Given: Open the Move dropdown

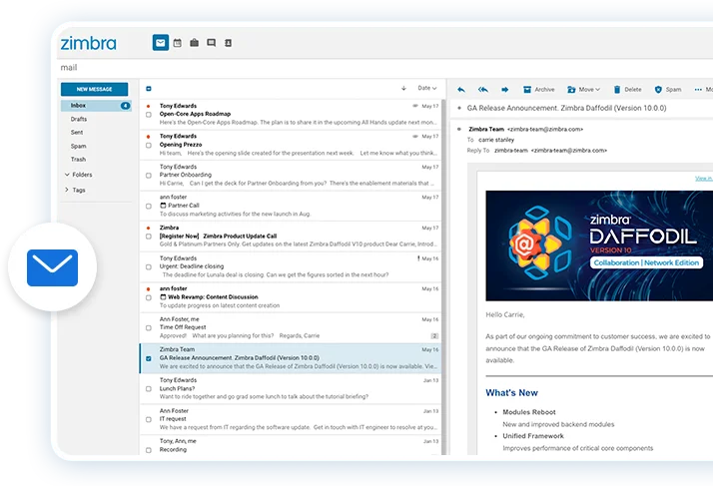Looking at the screenshot, I should click(583, 90).
